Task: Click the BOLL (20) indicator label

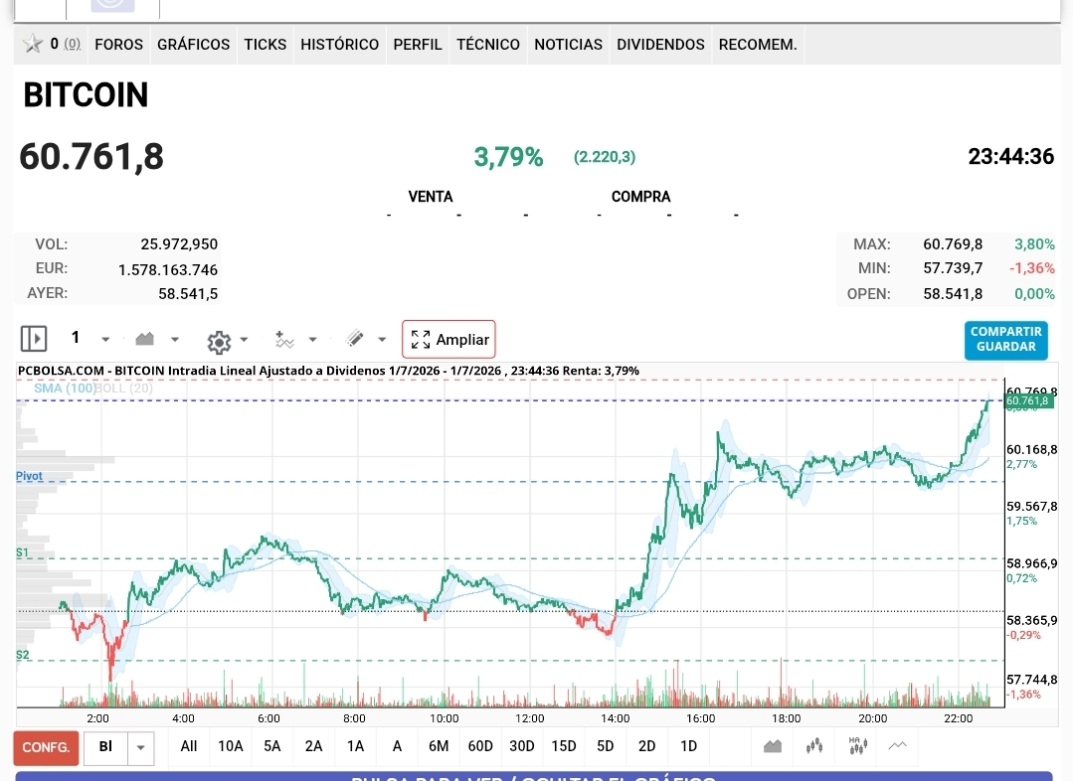Action: [x=124, y=389]
